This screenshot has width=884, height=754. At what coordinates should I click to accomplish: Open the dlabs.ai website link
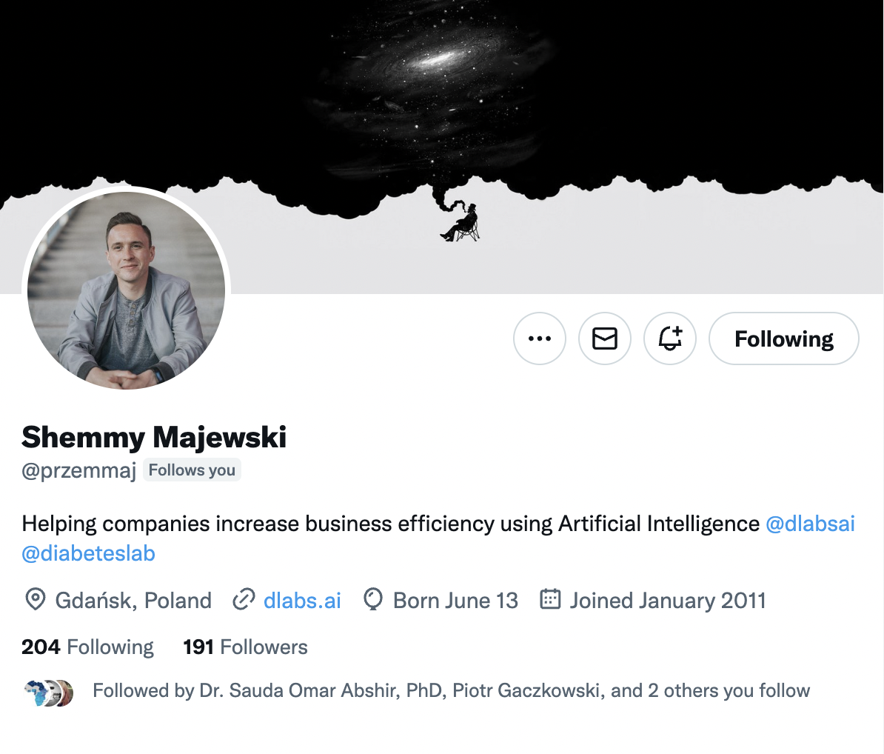(302, 600)
